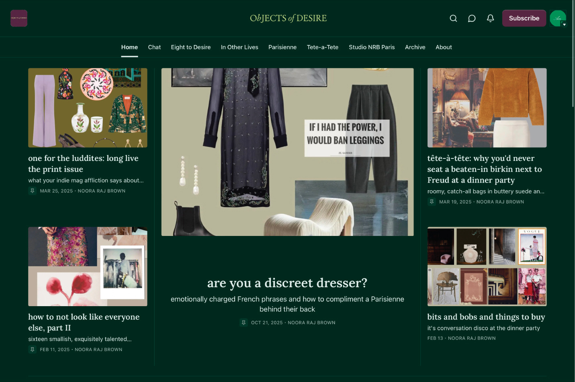
Task: Click the OCT 21, 2025 date text
Action: [x=267, y=323]
